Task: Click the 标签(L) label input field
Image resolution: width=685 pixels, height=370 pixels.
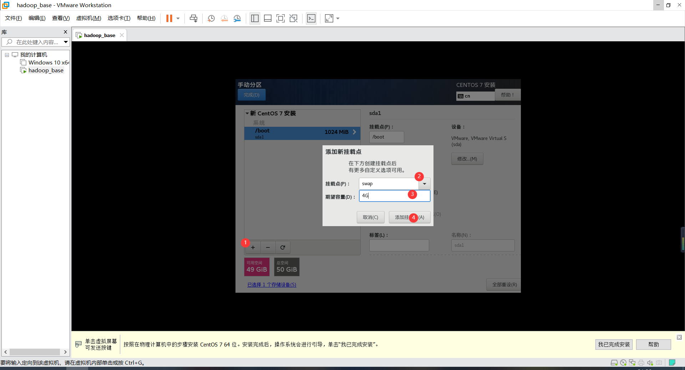Action: pos(399,245)
